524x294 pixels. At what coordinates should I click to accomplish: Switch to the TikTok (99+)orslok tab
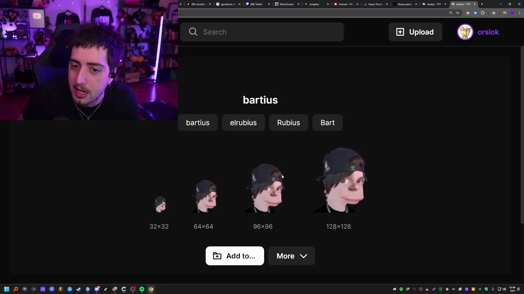(198, 4)
